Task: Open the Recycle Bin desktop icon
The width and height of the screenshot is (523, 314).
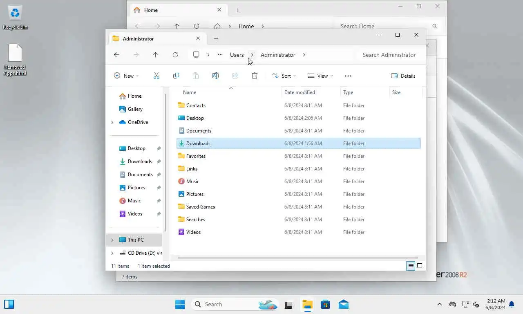Action: pyautogui.click(x=15, y=18)
